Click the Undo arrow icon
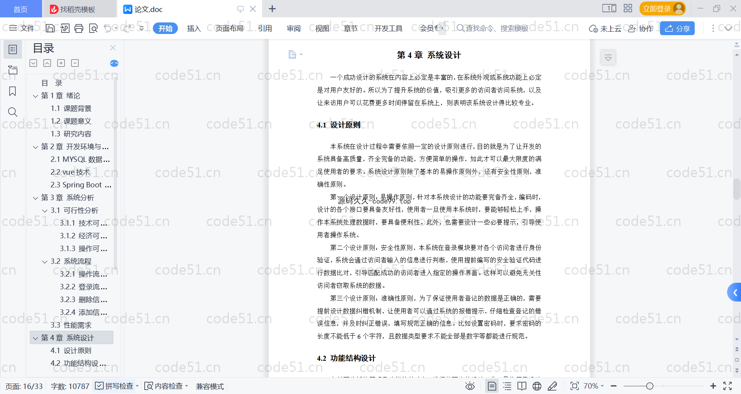Screen dimensions: 741x394 [108, 28]
